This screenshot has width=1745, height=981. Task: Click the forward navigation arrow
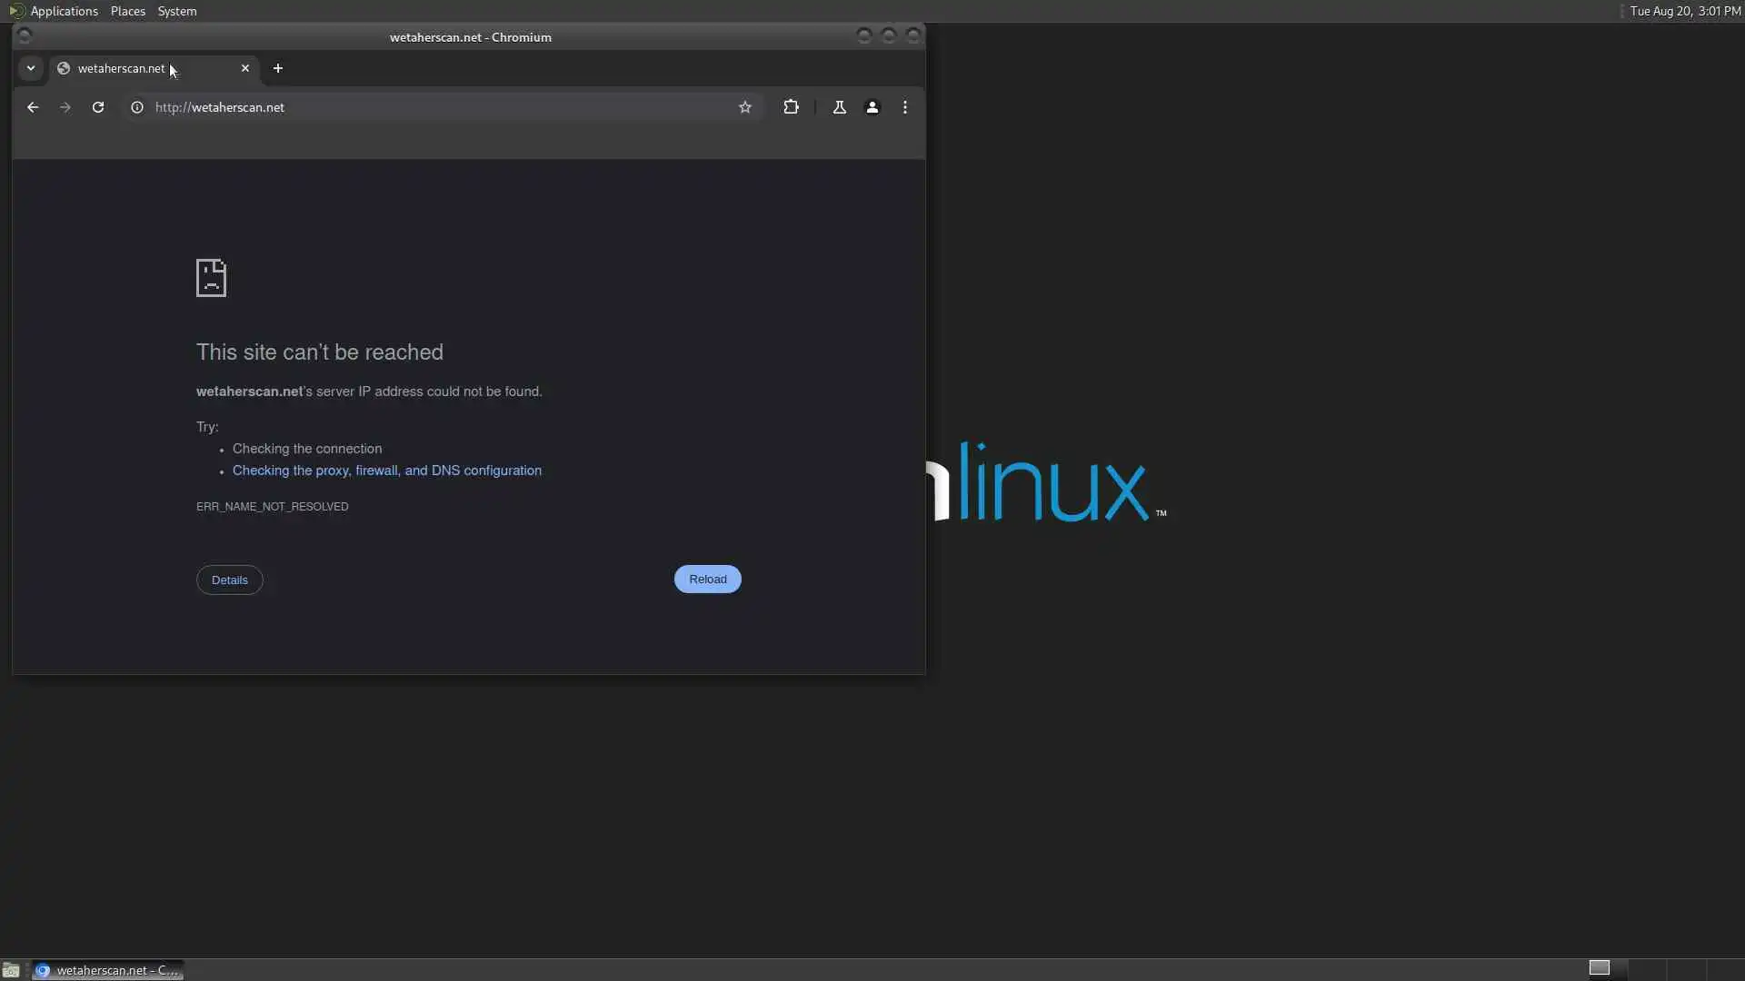click(x=65, y=107)
